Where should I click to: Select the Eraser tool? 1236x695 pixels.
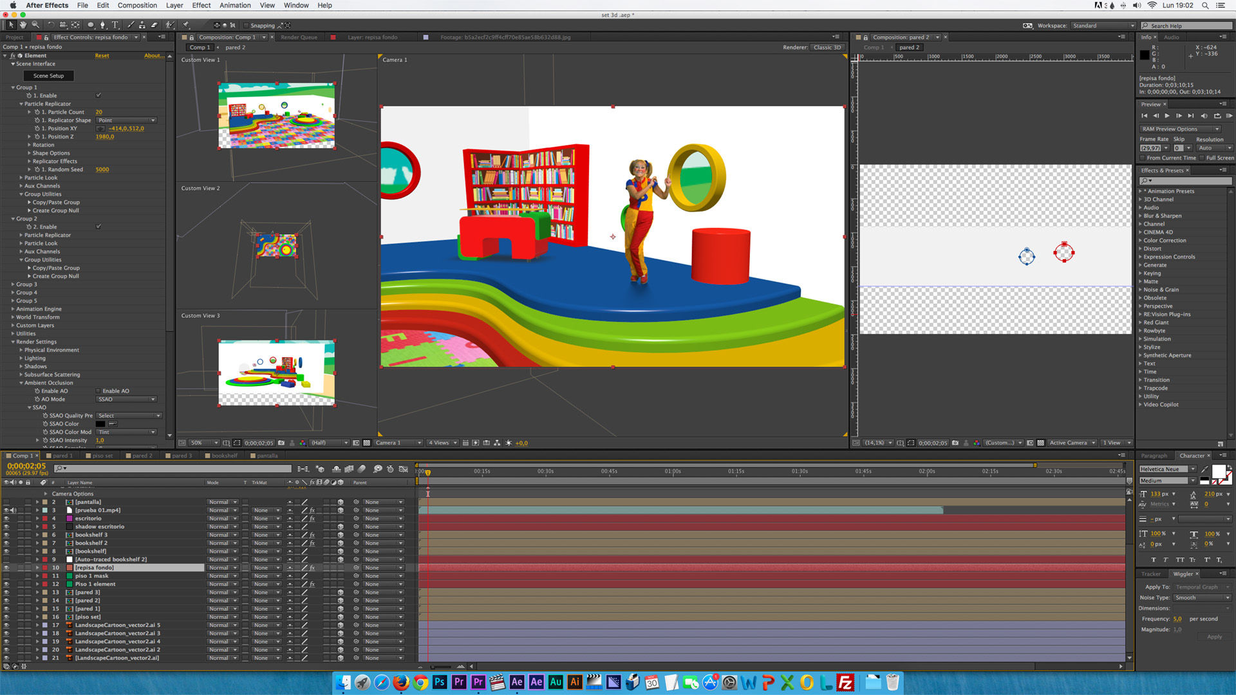(154, 25)
